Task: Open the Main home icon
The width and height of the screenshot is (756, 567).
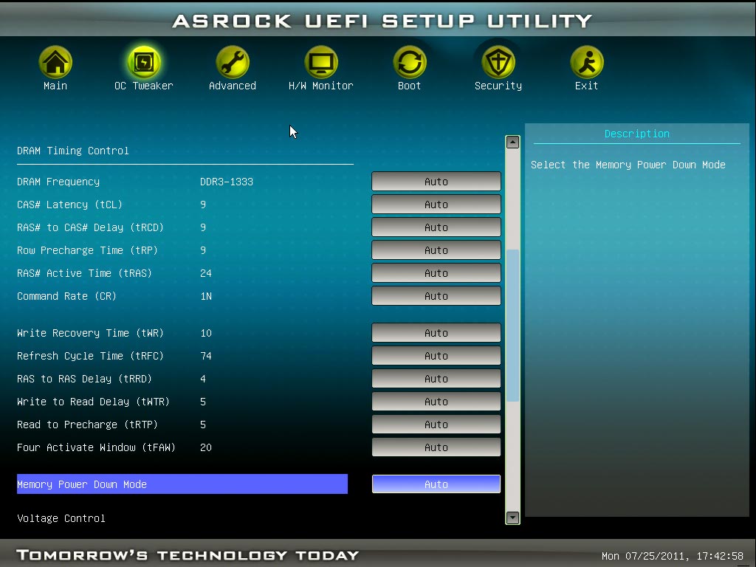Action: point(55,62)
